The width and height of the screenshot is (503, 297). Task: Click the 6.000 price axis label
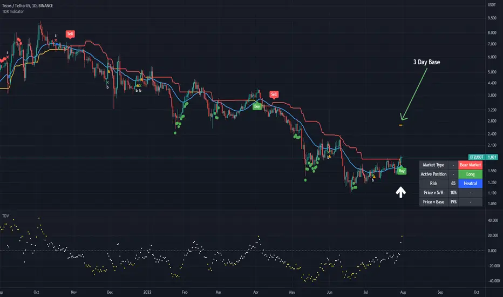tap(492, 57)
